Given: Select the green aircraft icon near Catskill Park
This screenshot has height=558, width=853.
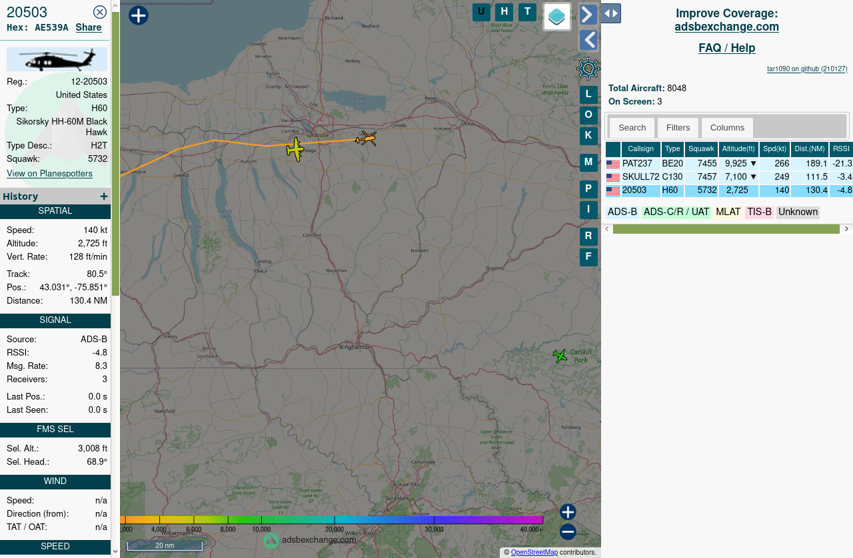Looking at the screenshot, I should click(560, 356).
